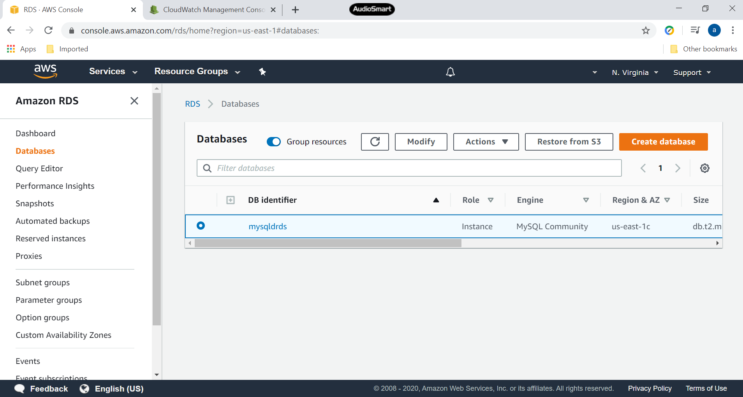
Task: Open the notifications bell
Action: 450,72
